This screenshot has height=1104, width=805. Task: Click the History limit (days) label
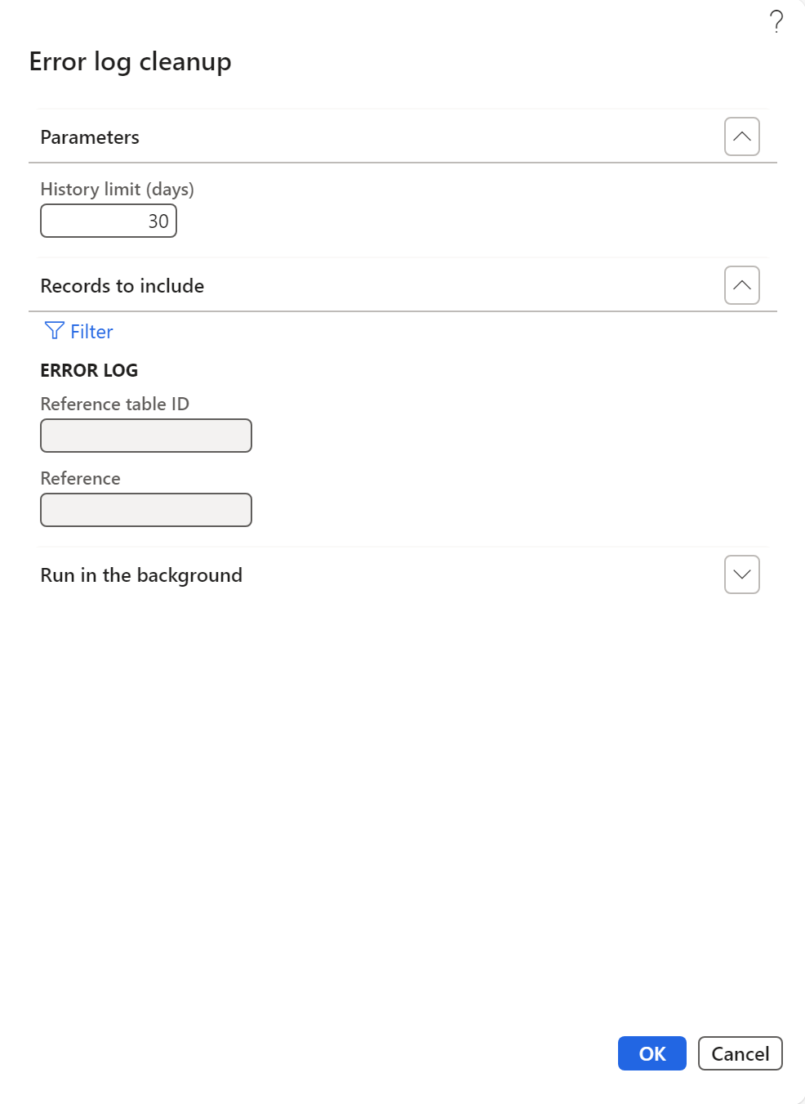[x=117, y=190]
